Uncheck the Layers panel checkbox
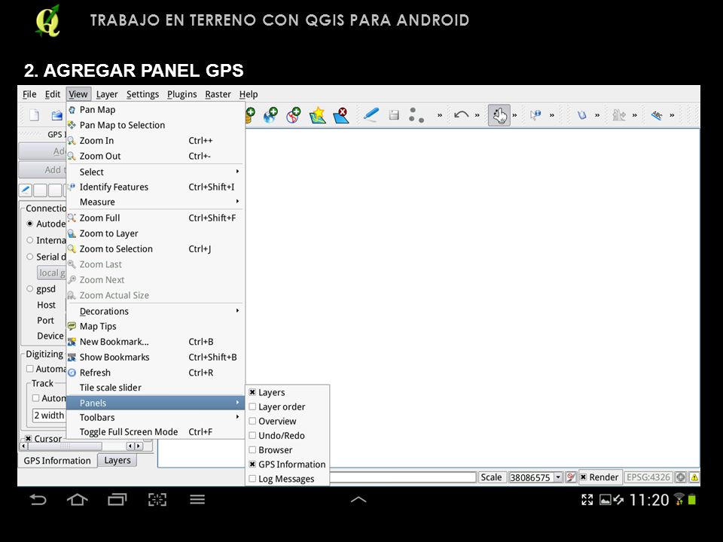The image size is (723, 542). [x=252, y=392]
